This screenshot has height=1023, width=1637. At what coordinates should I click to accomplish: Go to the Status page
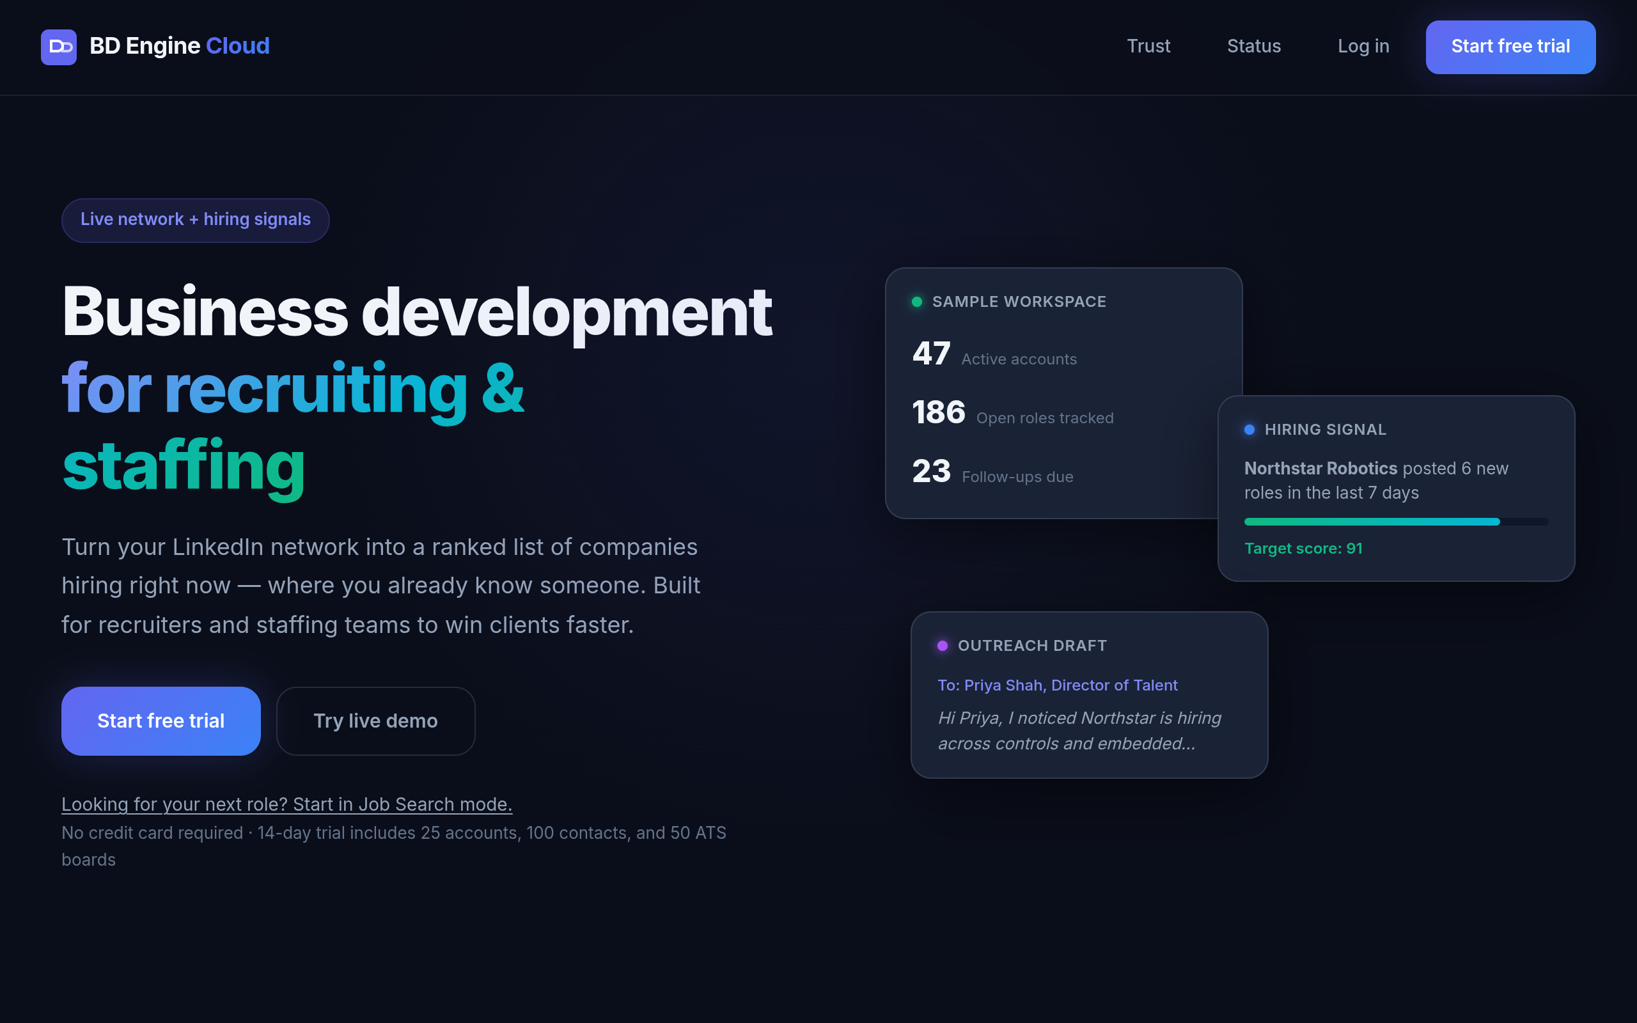1253,46
